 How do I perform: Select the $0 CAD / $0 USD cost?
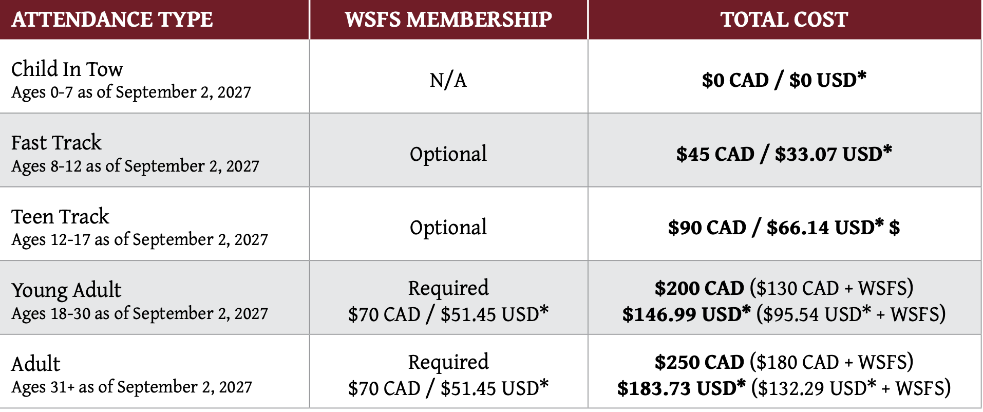784,80
